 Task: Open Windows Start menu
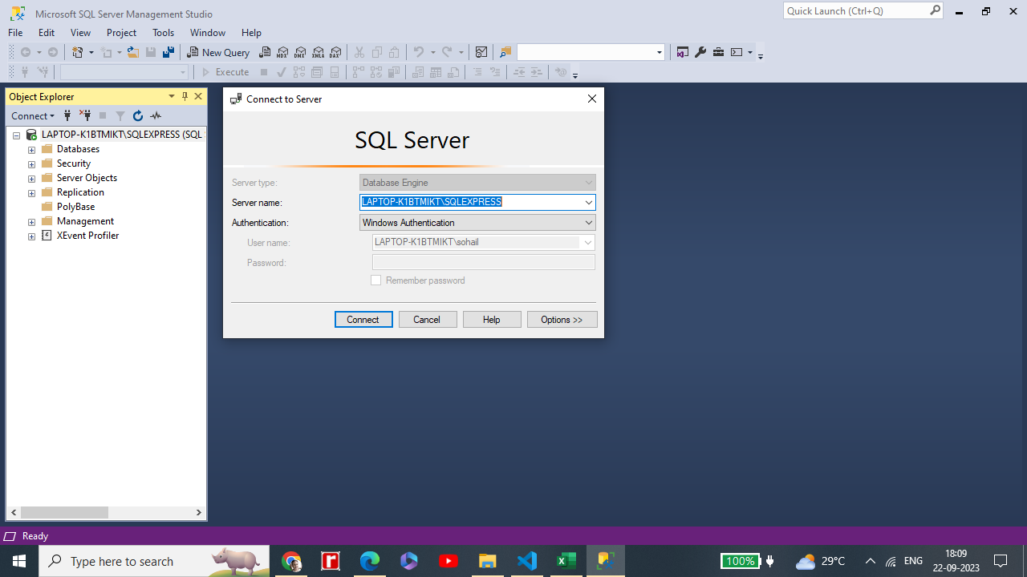tap(19, 561)
